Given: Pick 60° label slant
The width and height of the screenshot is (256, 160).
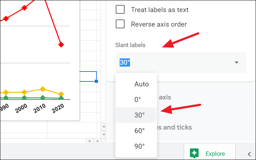Looking at the screenshot, I should click(x=139, y=131).
